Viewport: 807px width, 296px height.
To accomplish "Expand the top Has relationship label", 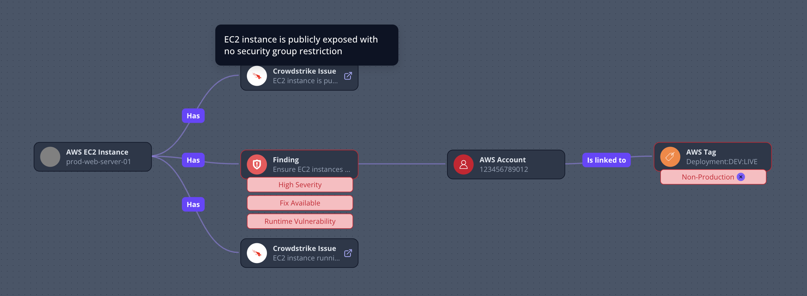I will (x=193, y=115).
